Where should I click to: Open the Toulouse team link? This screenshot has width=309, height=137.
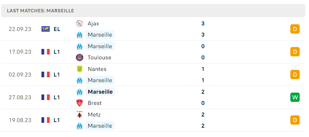coord(99,57)
